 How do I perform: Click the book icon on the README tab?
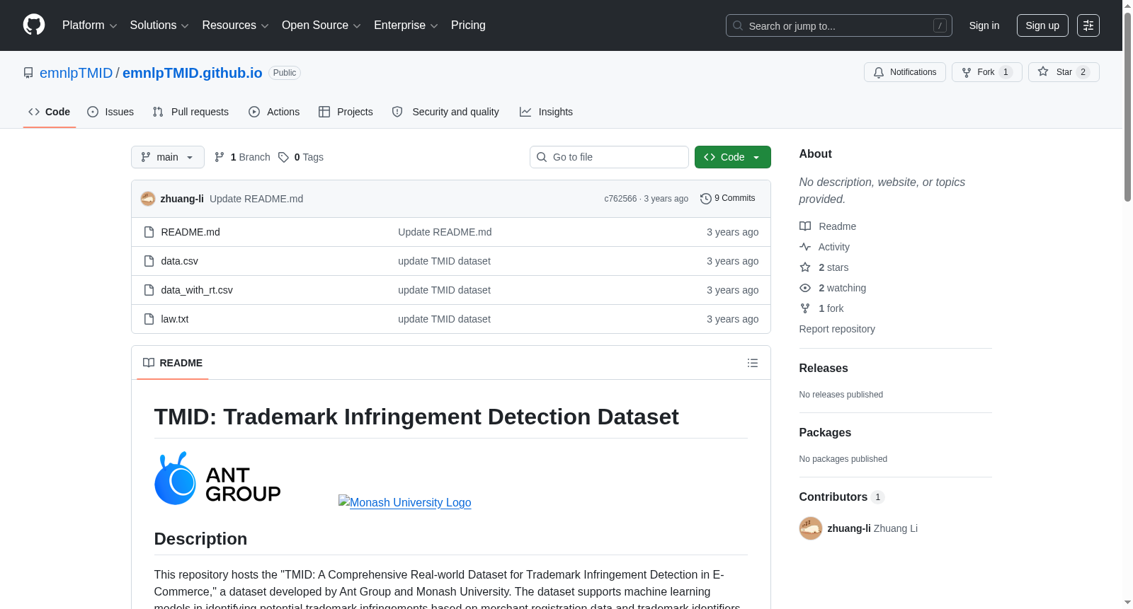149,363
